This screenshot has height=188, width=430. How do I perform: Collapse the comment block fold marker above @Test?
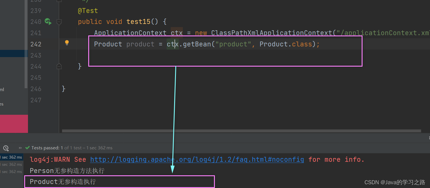pyautogui.click(x=59, y=1)
